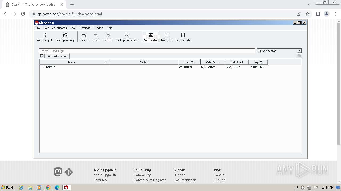Open the Git repository icon link
This screenshot has height=191, width=341.
69,172
